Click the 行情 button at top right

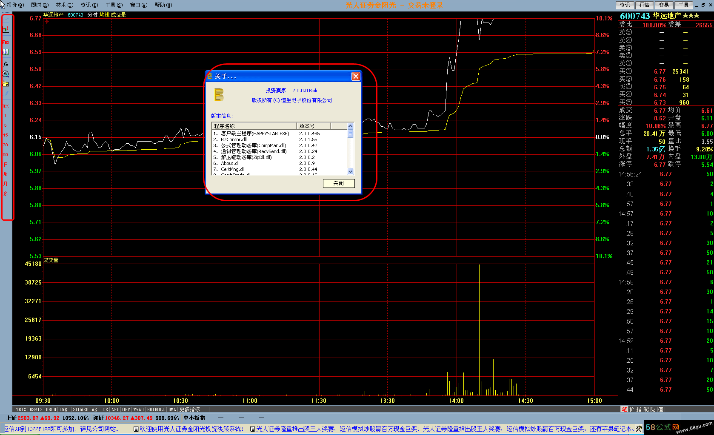point(644,5)
